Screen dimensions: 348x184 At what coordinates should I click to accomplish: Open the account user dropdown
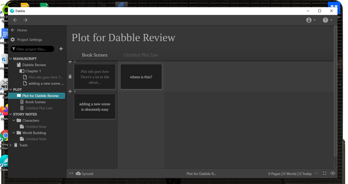click(311, 20)
